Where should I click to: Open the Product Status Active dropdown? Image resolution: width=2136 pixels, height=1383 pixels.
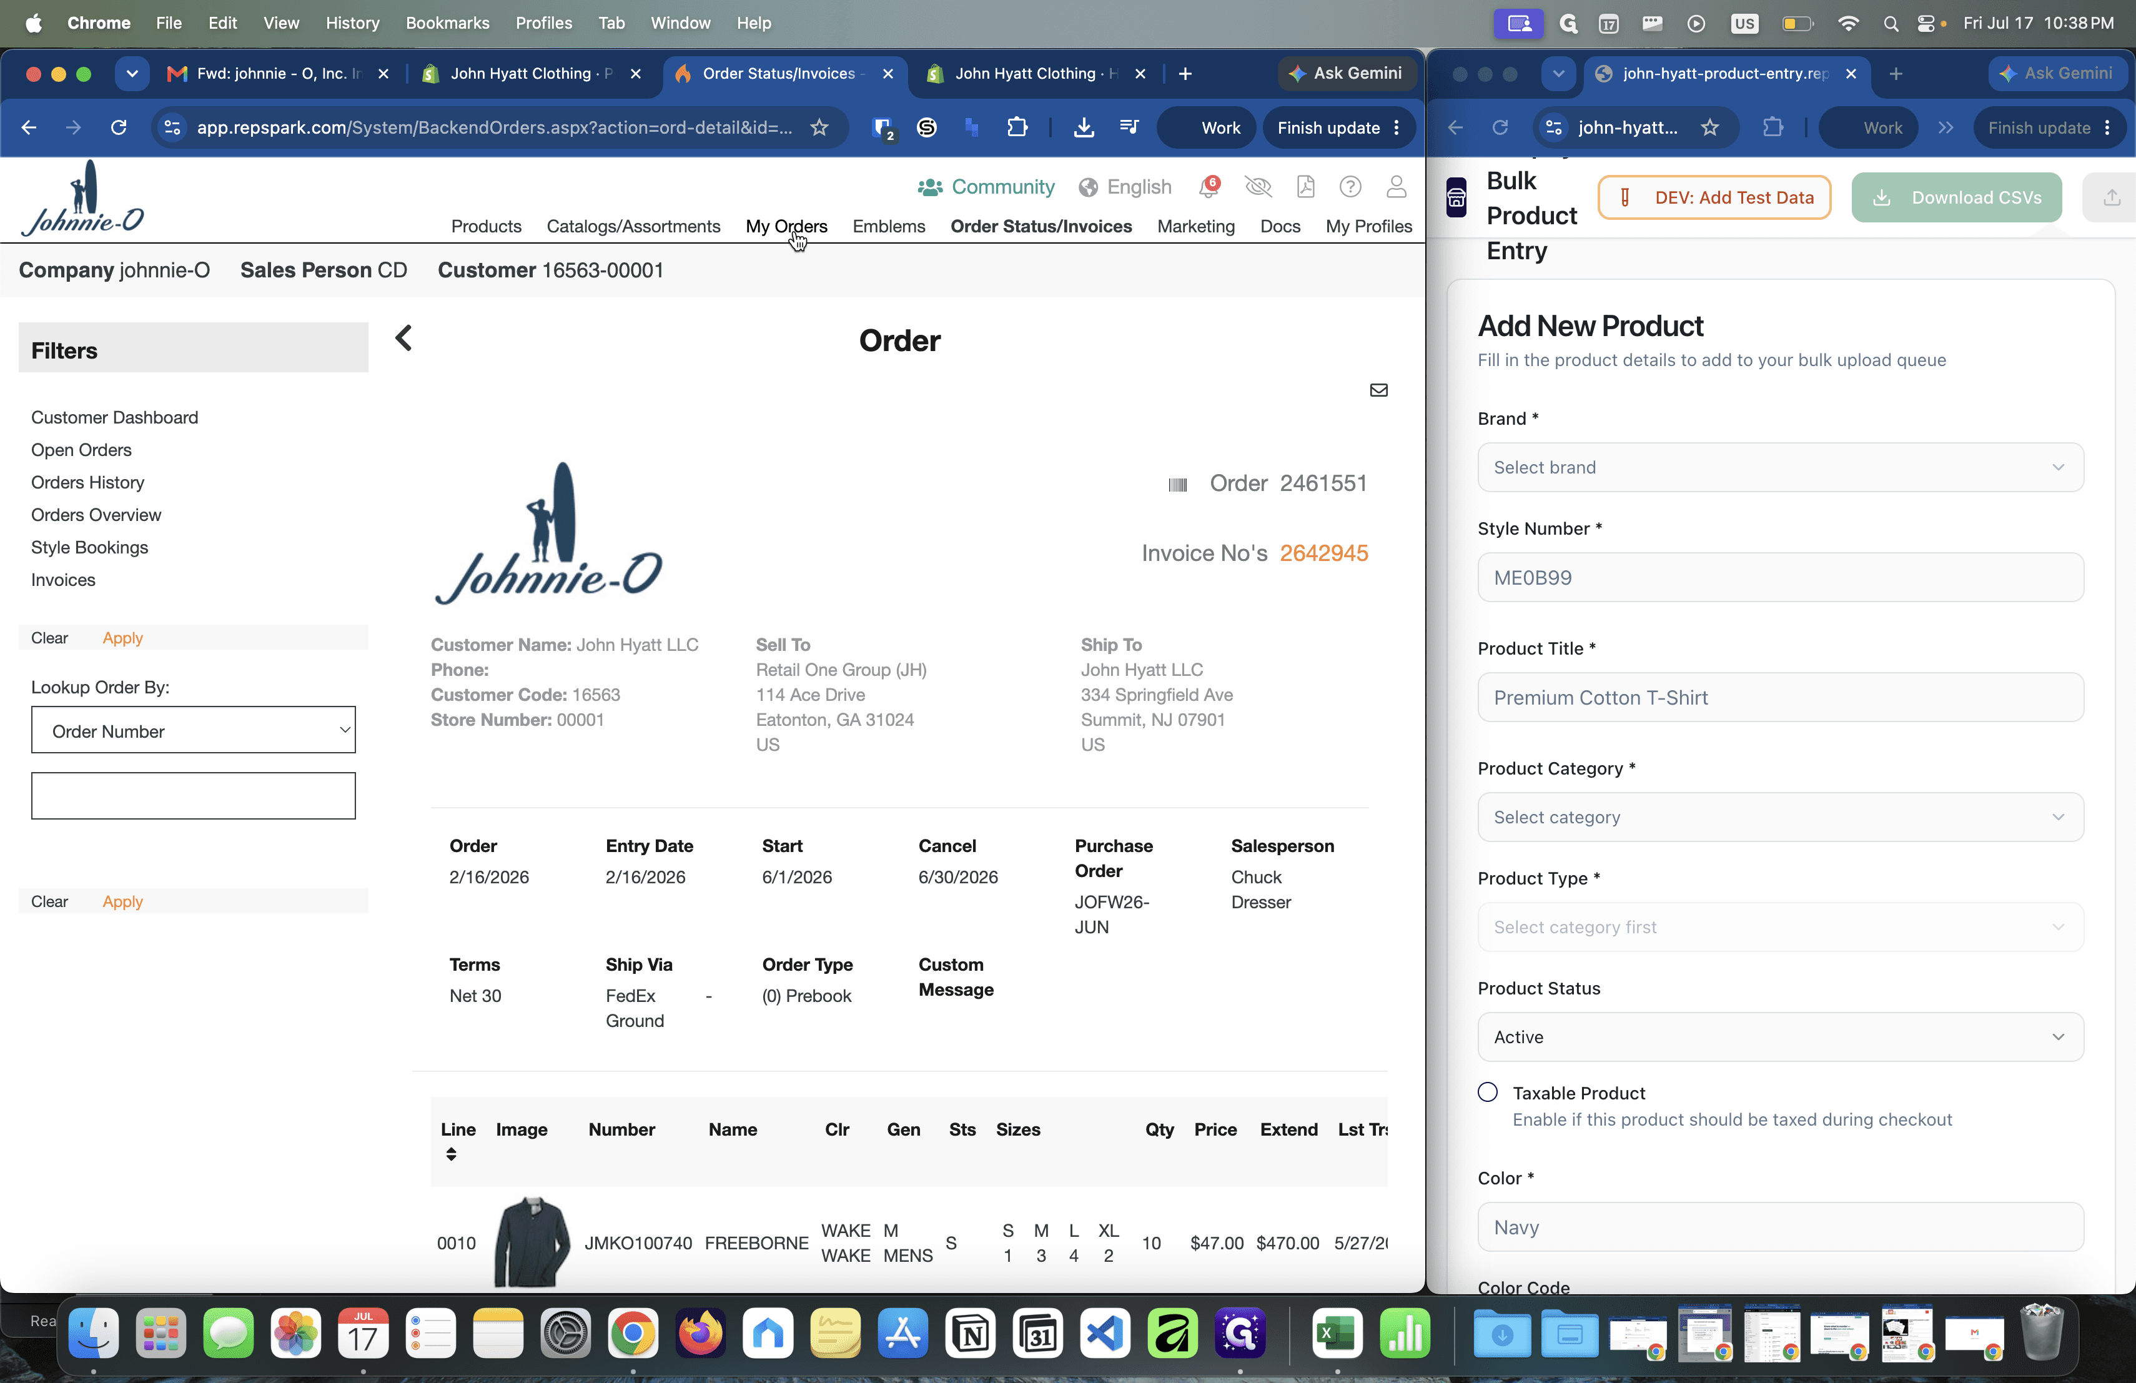pos(1780,1036)
